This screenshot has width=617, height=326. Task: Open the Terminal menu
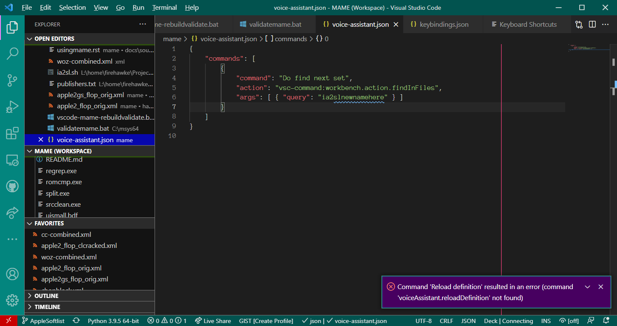(165, 8)
